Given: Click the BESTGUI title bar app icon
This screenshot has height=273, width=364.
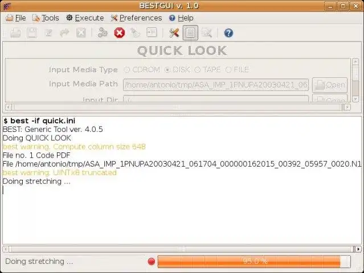Looking at the screenshot, I should pyautogui.click(x=7, y=6).
